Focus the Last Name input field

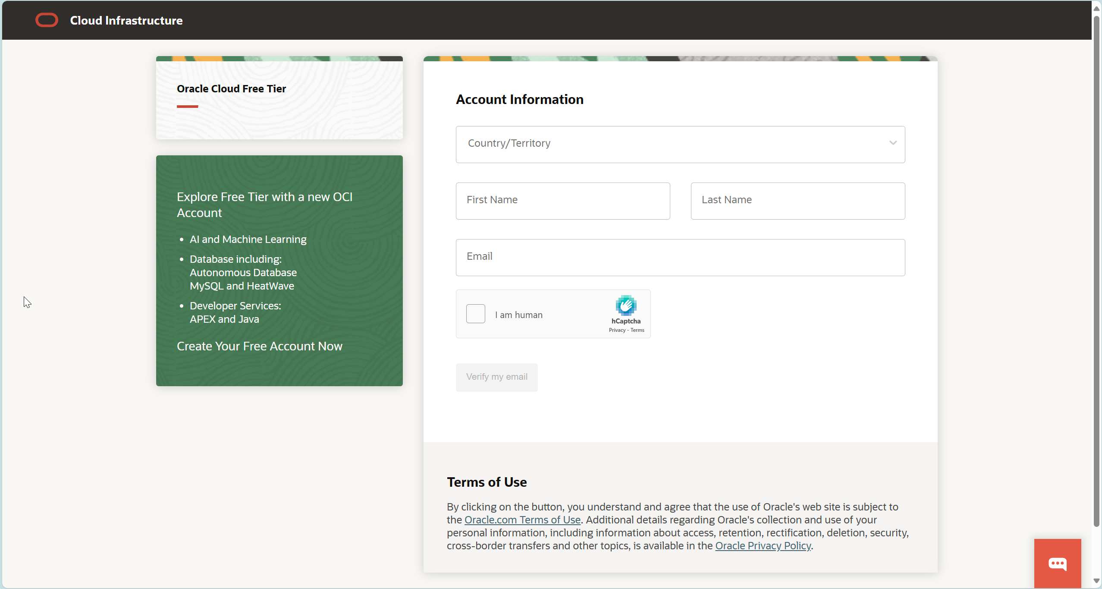point(798,201)
